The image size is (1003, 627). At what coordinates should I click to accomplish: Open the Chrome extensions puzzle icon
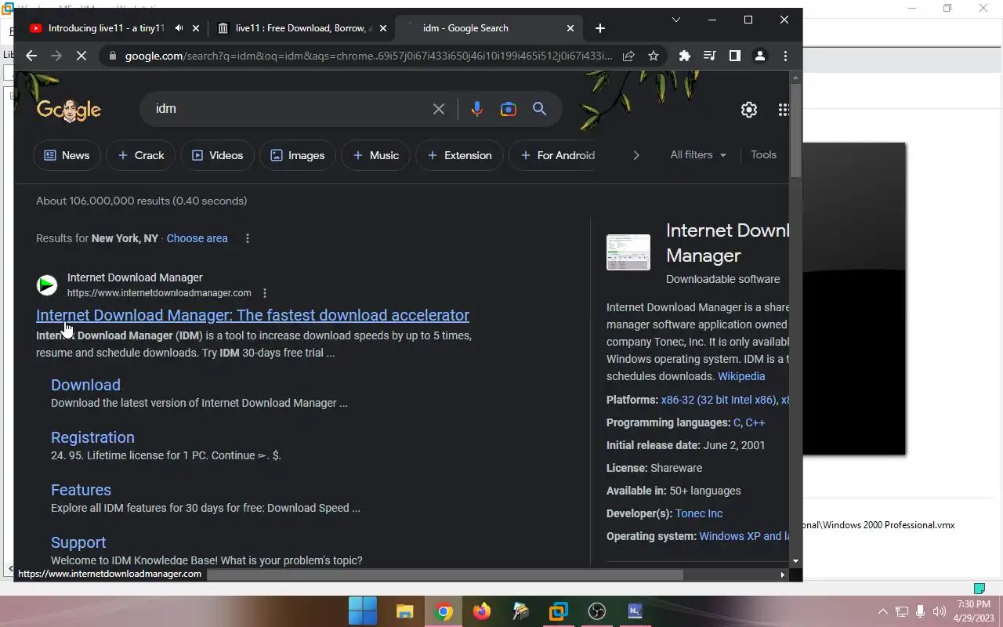[x=685, y=56]
